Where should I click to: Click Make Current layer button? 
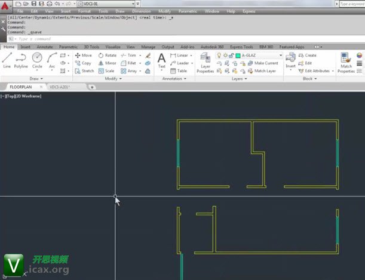pos(263,63)
